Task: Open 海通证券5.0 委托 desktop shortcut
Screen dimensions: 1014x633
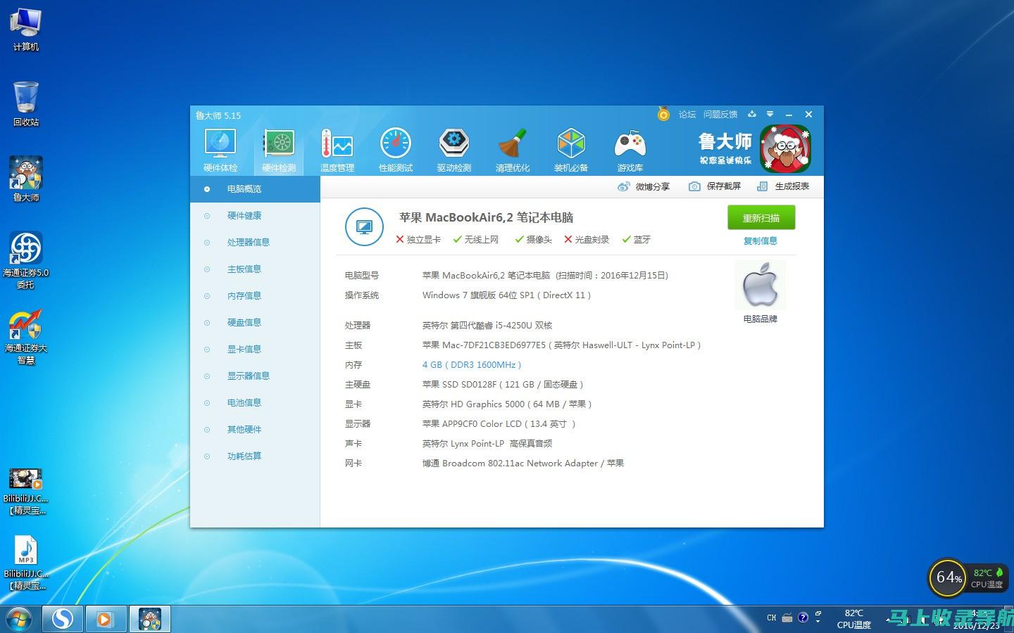Action: coord(26,260)
